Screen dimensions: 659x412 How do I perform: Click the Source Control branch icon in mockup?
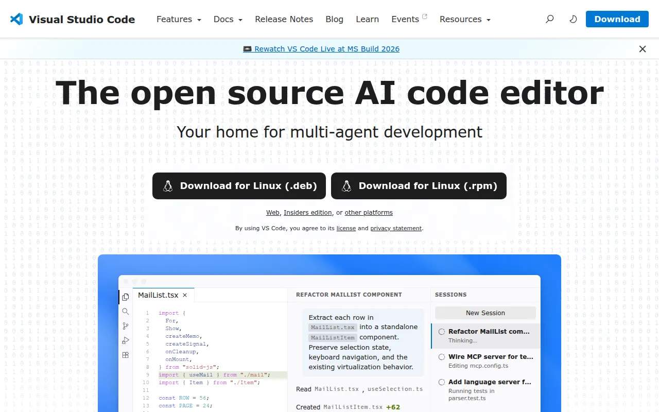pyautogui.click(x=125, y=326)
